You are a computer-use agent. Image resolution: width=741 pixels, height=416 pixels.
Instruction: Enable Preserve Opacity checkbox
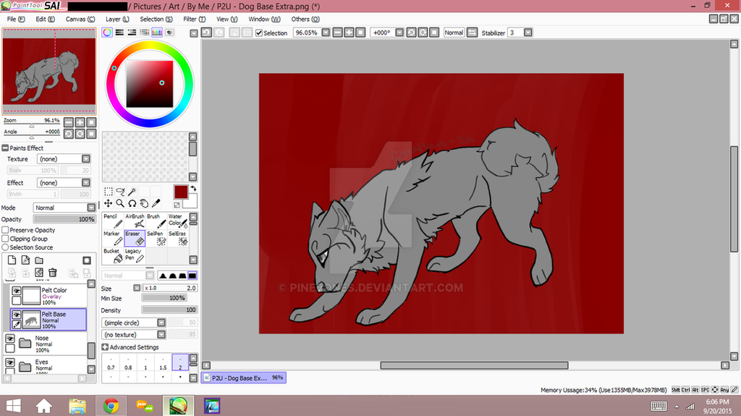5,230
